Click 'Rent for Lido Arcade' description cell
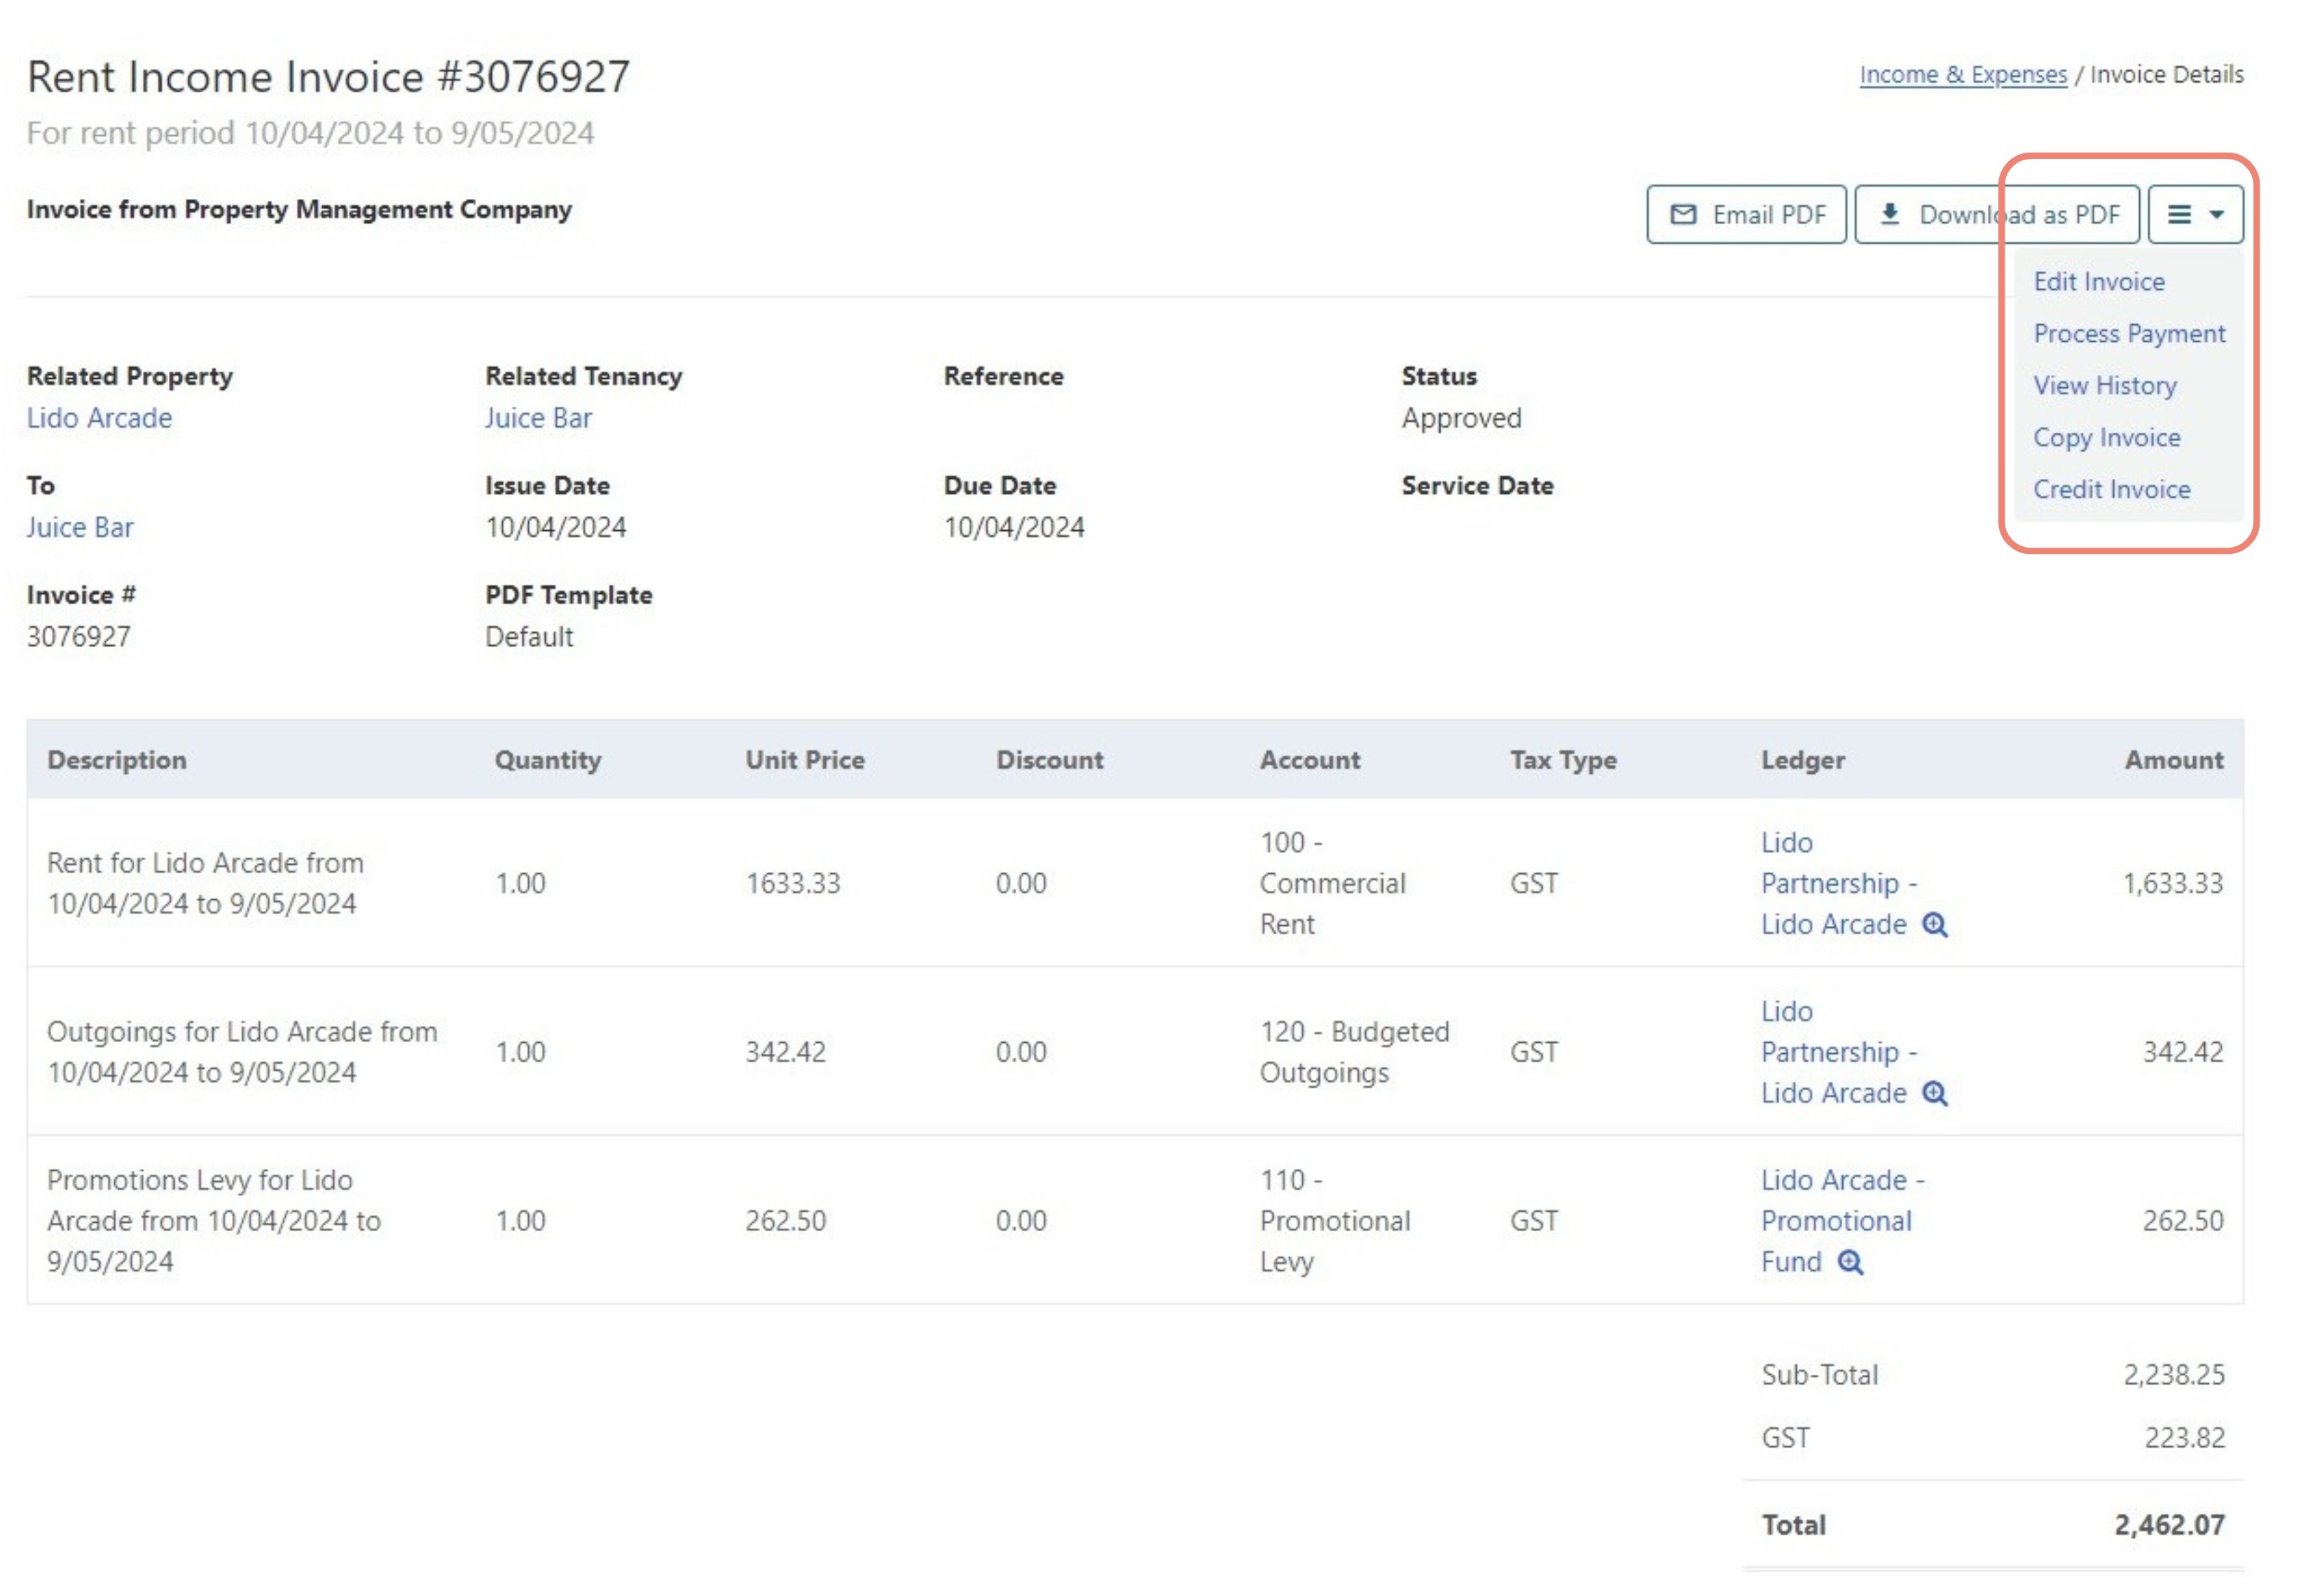The image size is (2315, 1596). point(205,884)
